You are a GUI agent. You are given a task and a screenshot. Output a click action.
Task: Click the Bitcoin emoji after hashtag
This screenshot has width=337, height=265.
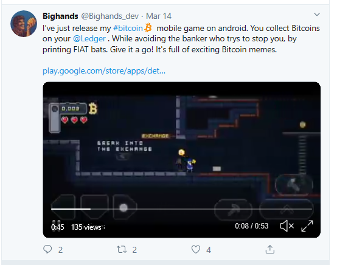148,28
